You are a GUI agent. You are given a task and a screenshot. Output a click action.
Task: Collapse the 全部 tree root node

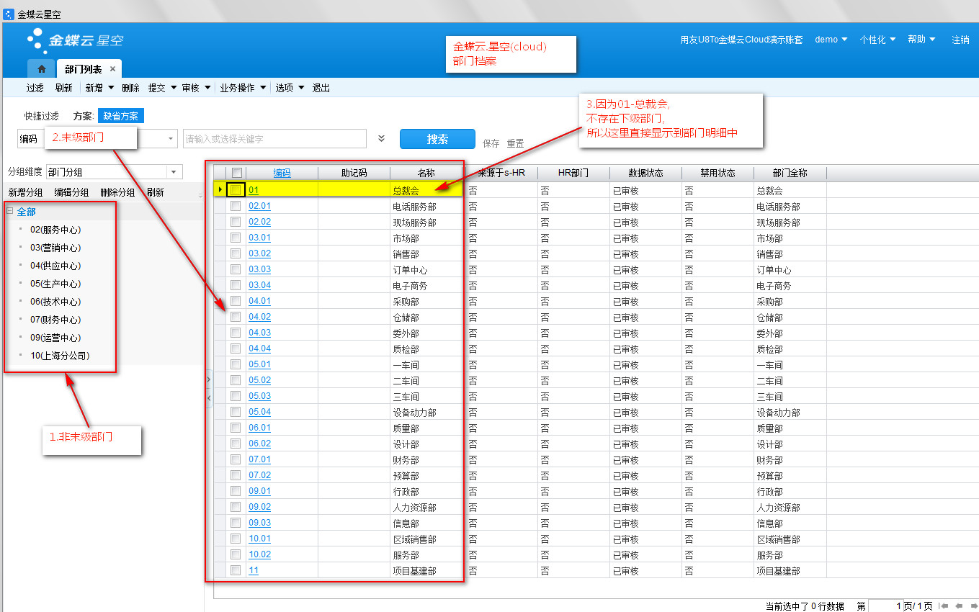tap(10, 211)
